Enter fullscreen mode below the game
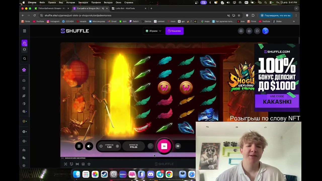 [x=66, y=164]
